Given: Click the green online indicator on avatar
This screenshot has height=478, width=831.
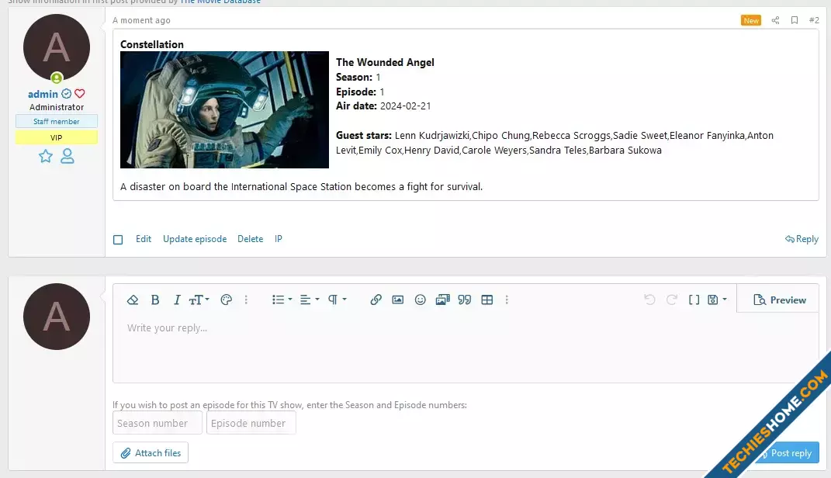Looking at the screenshot, I should click(x=57, y=78).
